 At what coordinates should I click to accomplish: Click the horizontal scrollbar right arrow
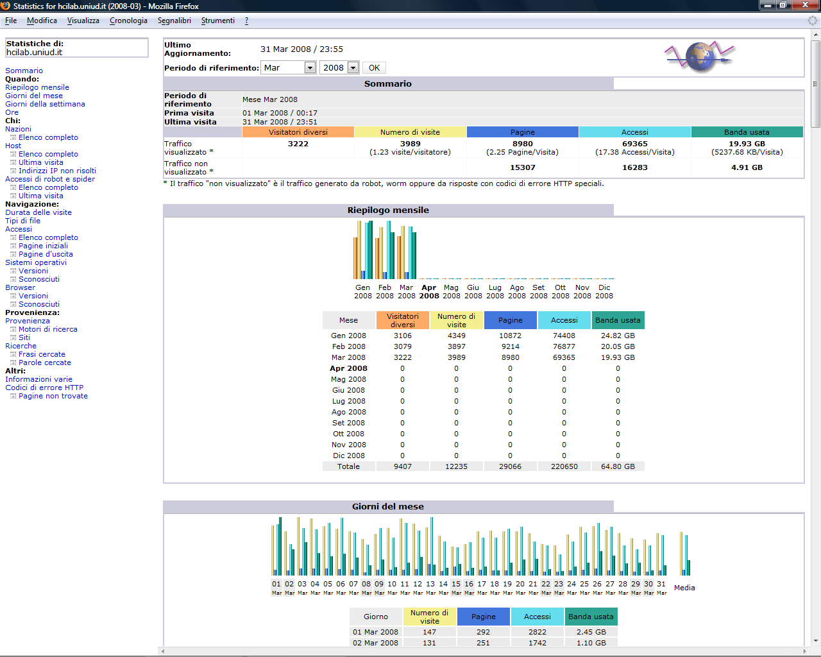coord(806,651)
